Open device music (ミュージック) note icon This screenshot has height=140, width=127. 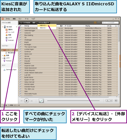7,32
